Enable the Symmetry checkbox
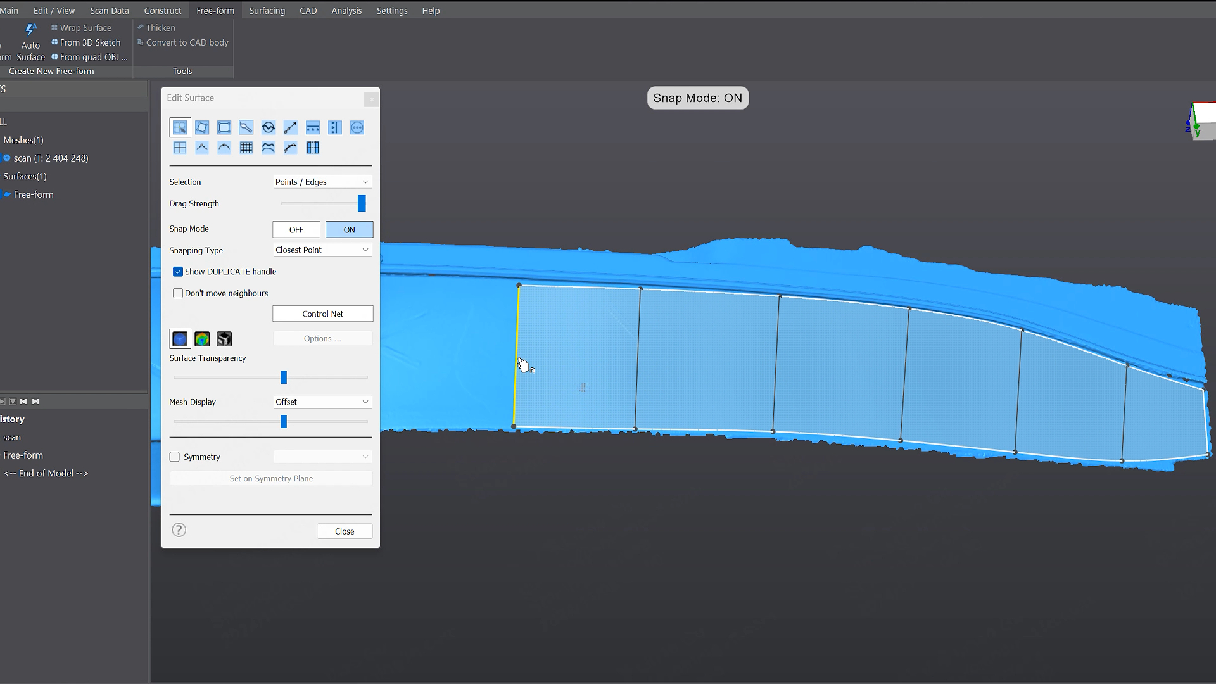This screenshot has height=684, width=1216. tap(174, 456)
